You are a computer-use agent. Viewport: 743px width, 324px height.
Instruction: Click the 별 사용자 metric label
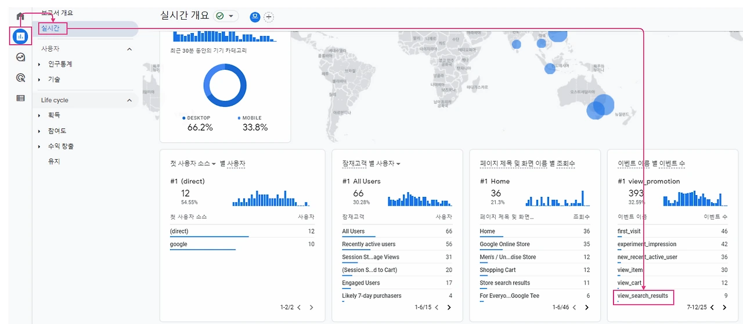click(x=233, y=164)
